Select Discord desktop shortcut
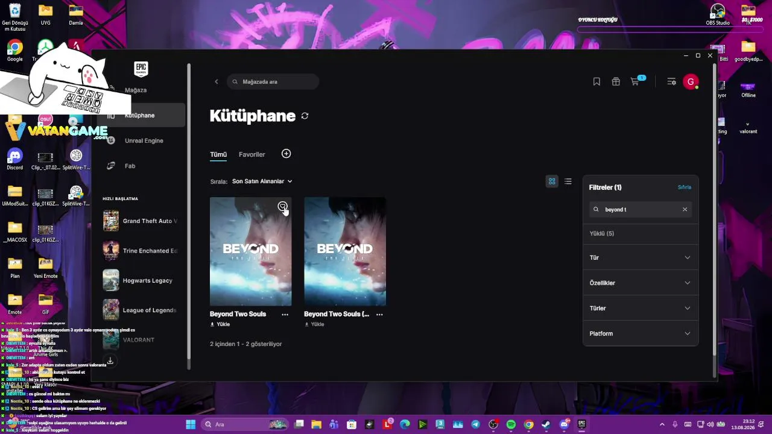 pos(15,160)
